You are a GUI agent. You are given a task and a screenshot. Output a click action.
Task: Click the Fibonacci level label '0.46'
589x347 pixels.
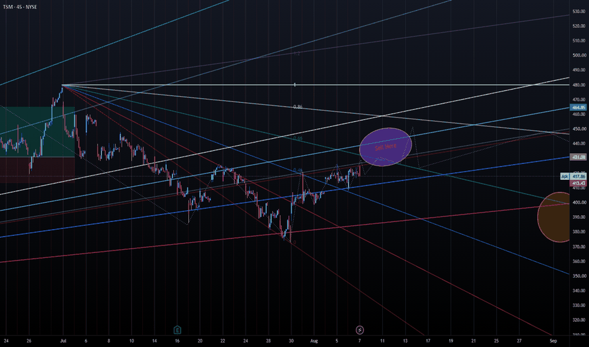298,170
